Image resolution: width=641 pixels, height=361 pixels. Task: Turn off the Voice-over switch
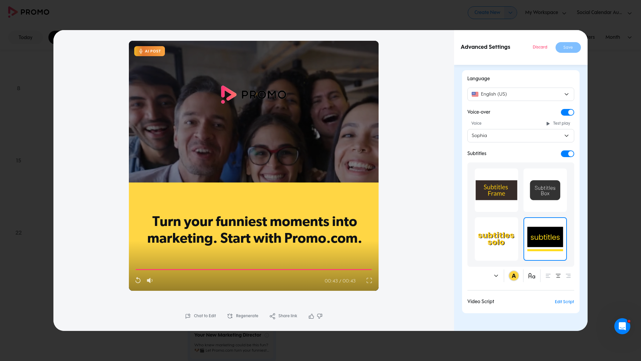point(567,112)
